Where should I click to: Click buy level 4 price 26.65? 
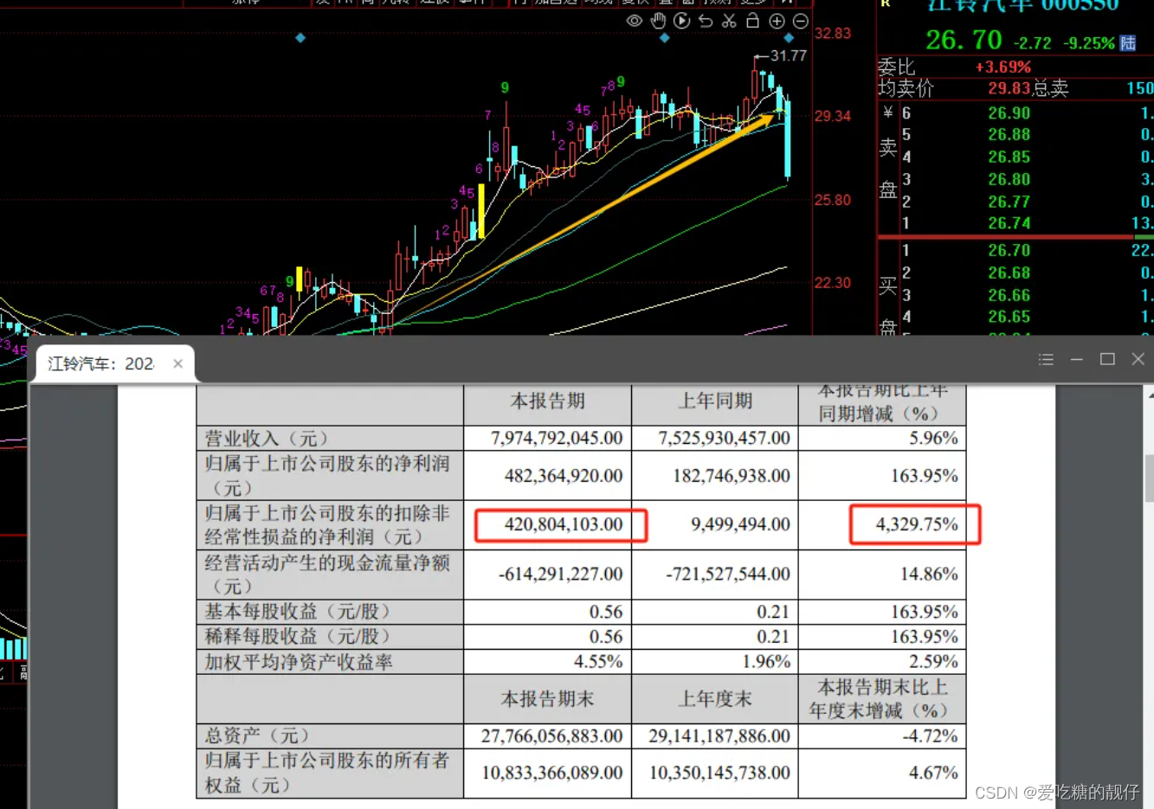click(x=1009, y=318)
